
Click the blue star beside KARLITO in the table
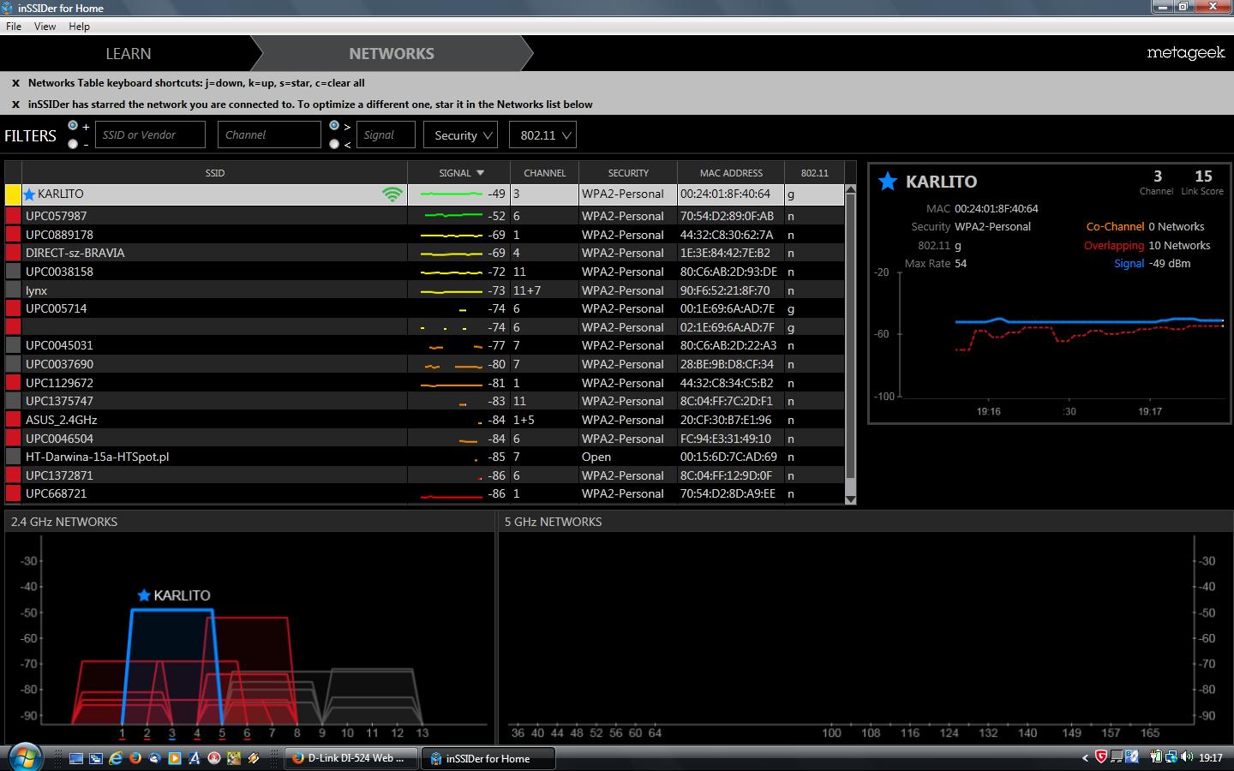click(30, 194)
